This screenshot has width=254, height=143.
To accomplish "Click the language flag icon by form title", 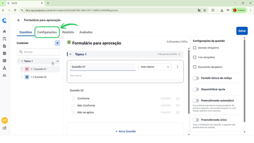I will point(69,43).
